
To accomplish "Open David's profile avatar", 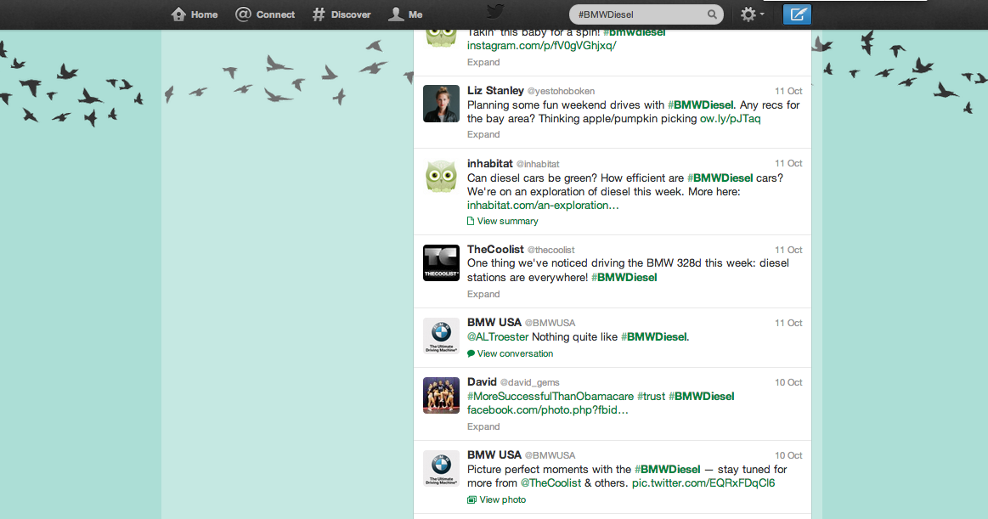I will 441,395.
